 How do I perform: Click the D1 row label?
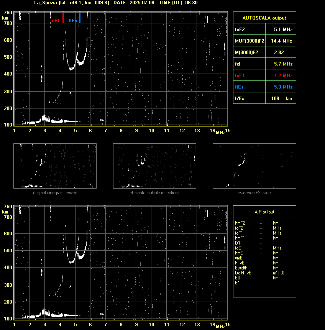(x=238, y=243)
